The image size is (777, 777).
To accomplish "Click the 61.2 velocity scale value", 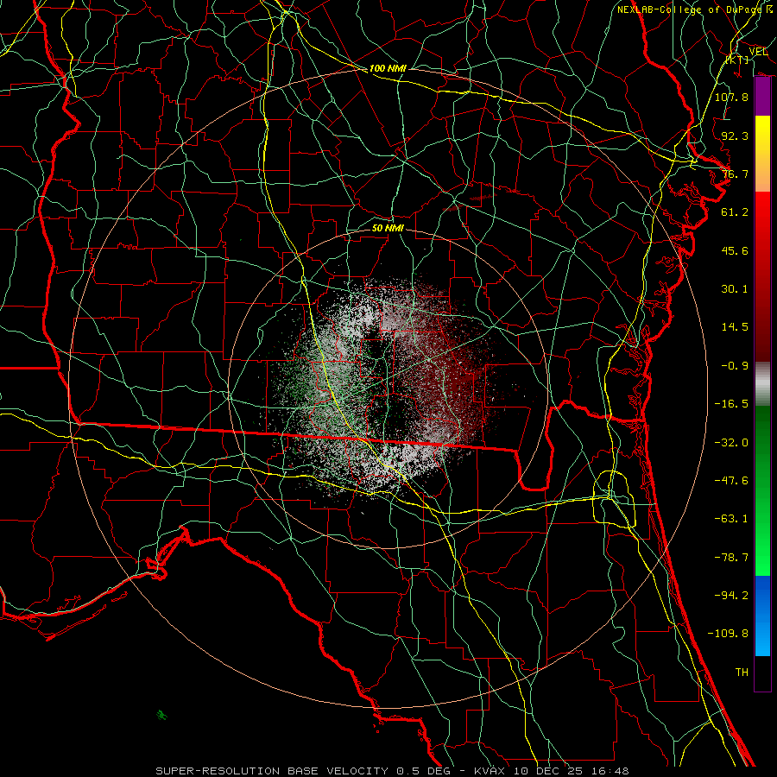I will (x=735, y=212).
